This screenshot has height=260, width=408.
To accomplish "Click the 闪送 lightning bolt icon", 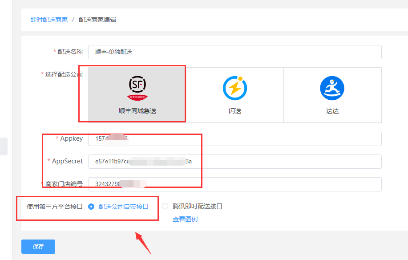I will (234, 88).
